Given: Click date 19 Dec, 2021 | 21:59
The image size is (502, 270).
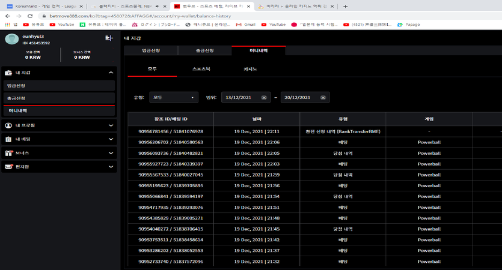Looking at the screenshot, I should coord(257,175).
